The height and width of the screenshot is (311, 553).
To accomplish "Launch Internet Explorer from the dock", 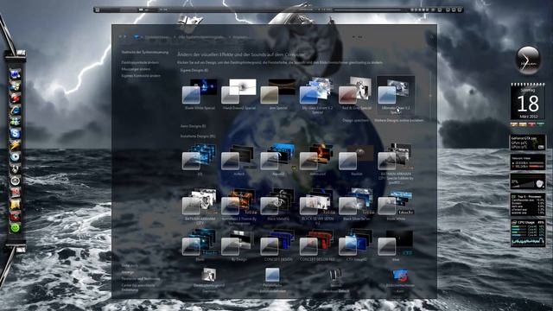I will tap(16, 110).
